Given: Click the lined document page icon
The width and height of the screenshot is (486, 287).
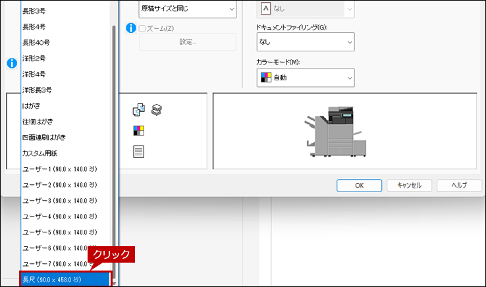Looking at the screenshot, I should tap(138, 151).
